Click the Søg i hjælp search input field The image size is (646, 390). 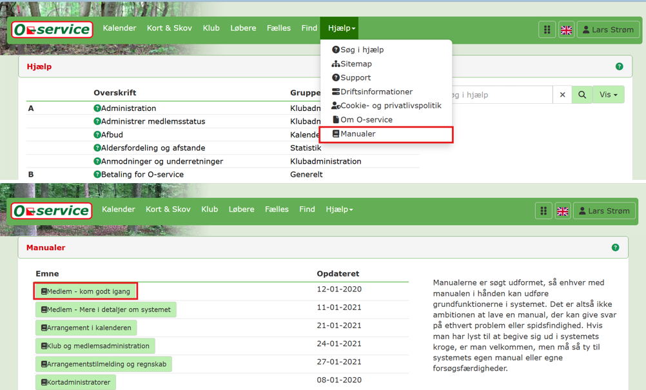click(502, 95)
